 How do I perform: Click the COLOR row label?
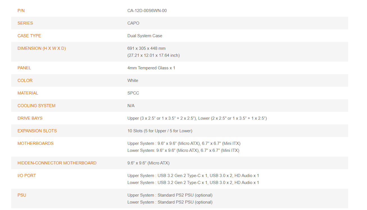point(25,81)
